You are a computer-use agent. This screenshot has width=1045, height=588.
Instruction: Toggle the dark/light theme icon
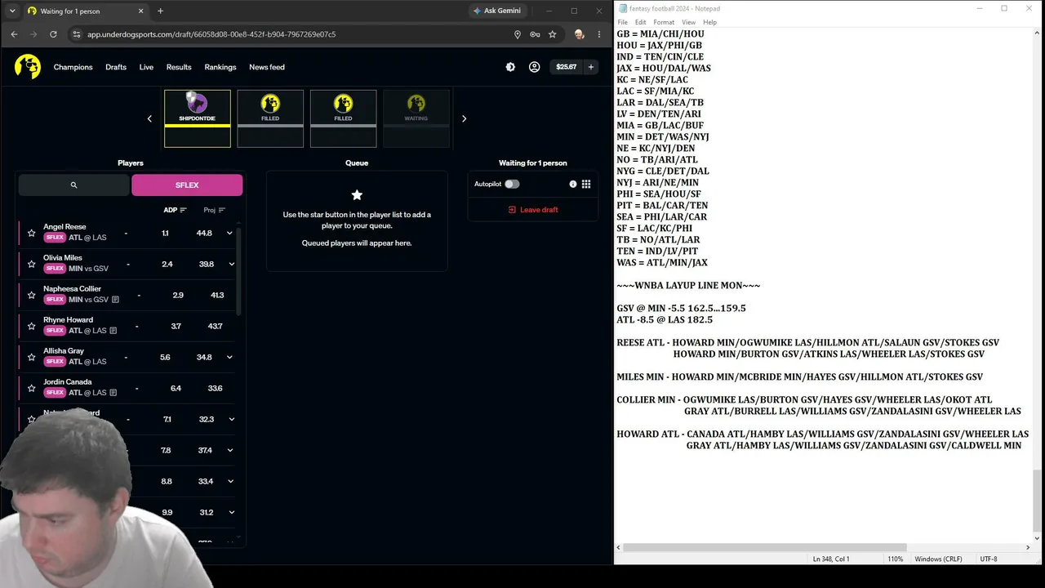click(x=510, y=67)
